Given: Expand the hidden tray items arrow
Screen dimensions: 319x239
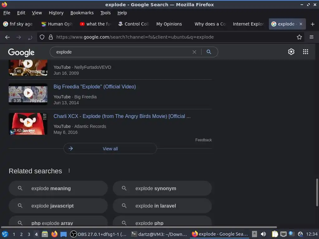Looking at the screenshot, I should [255, 234].
